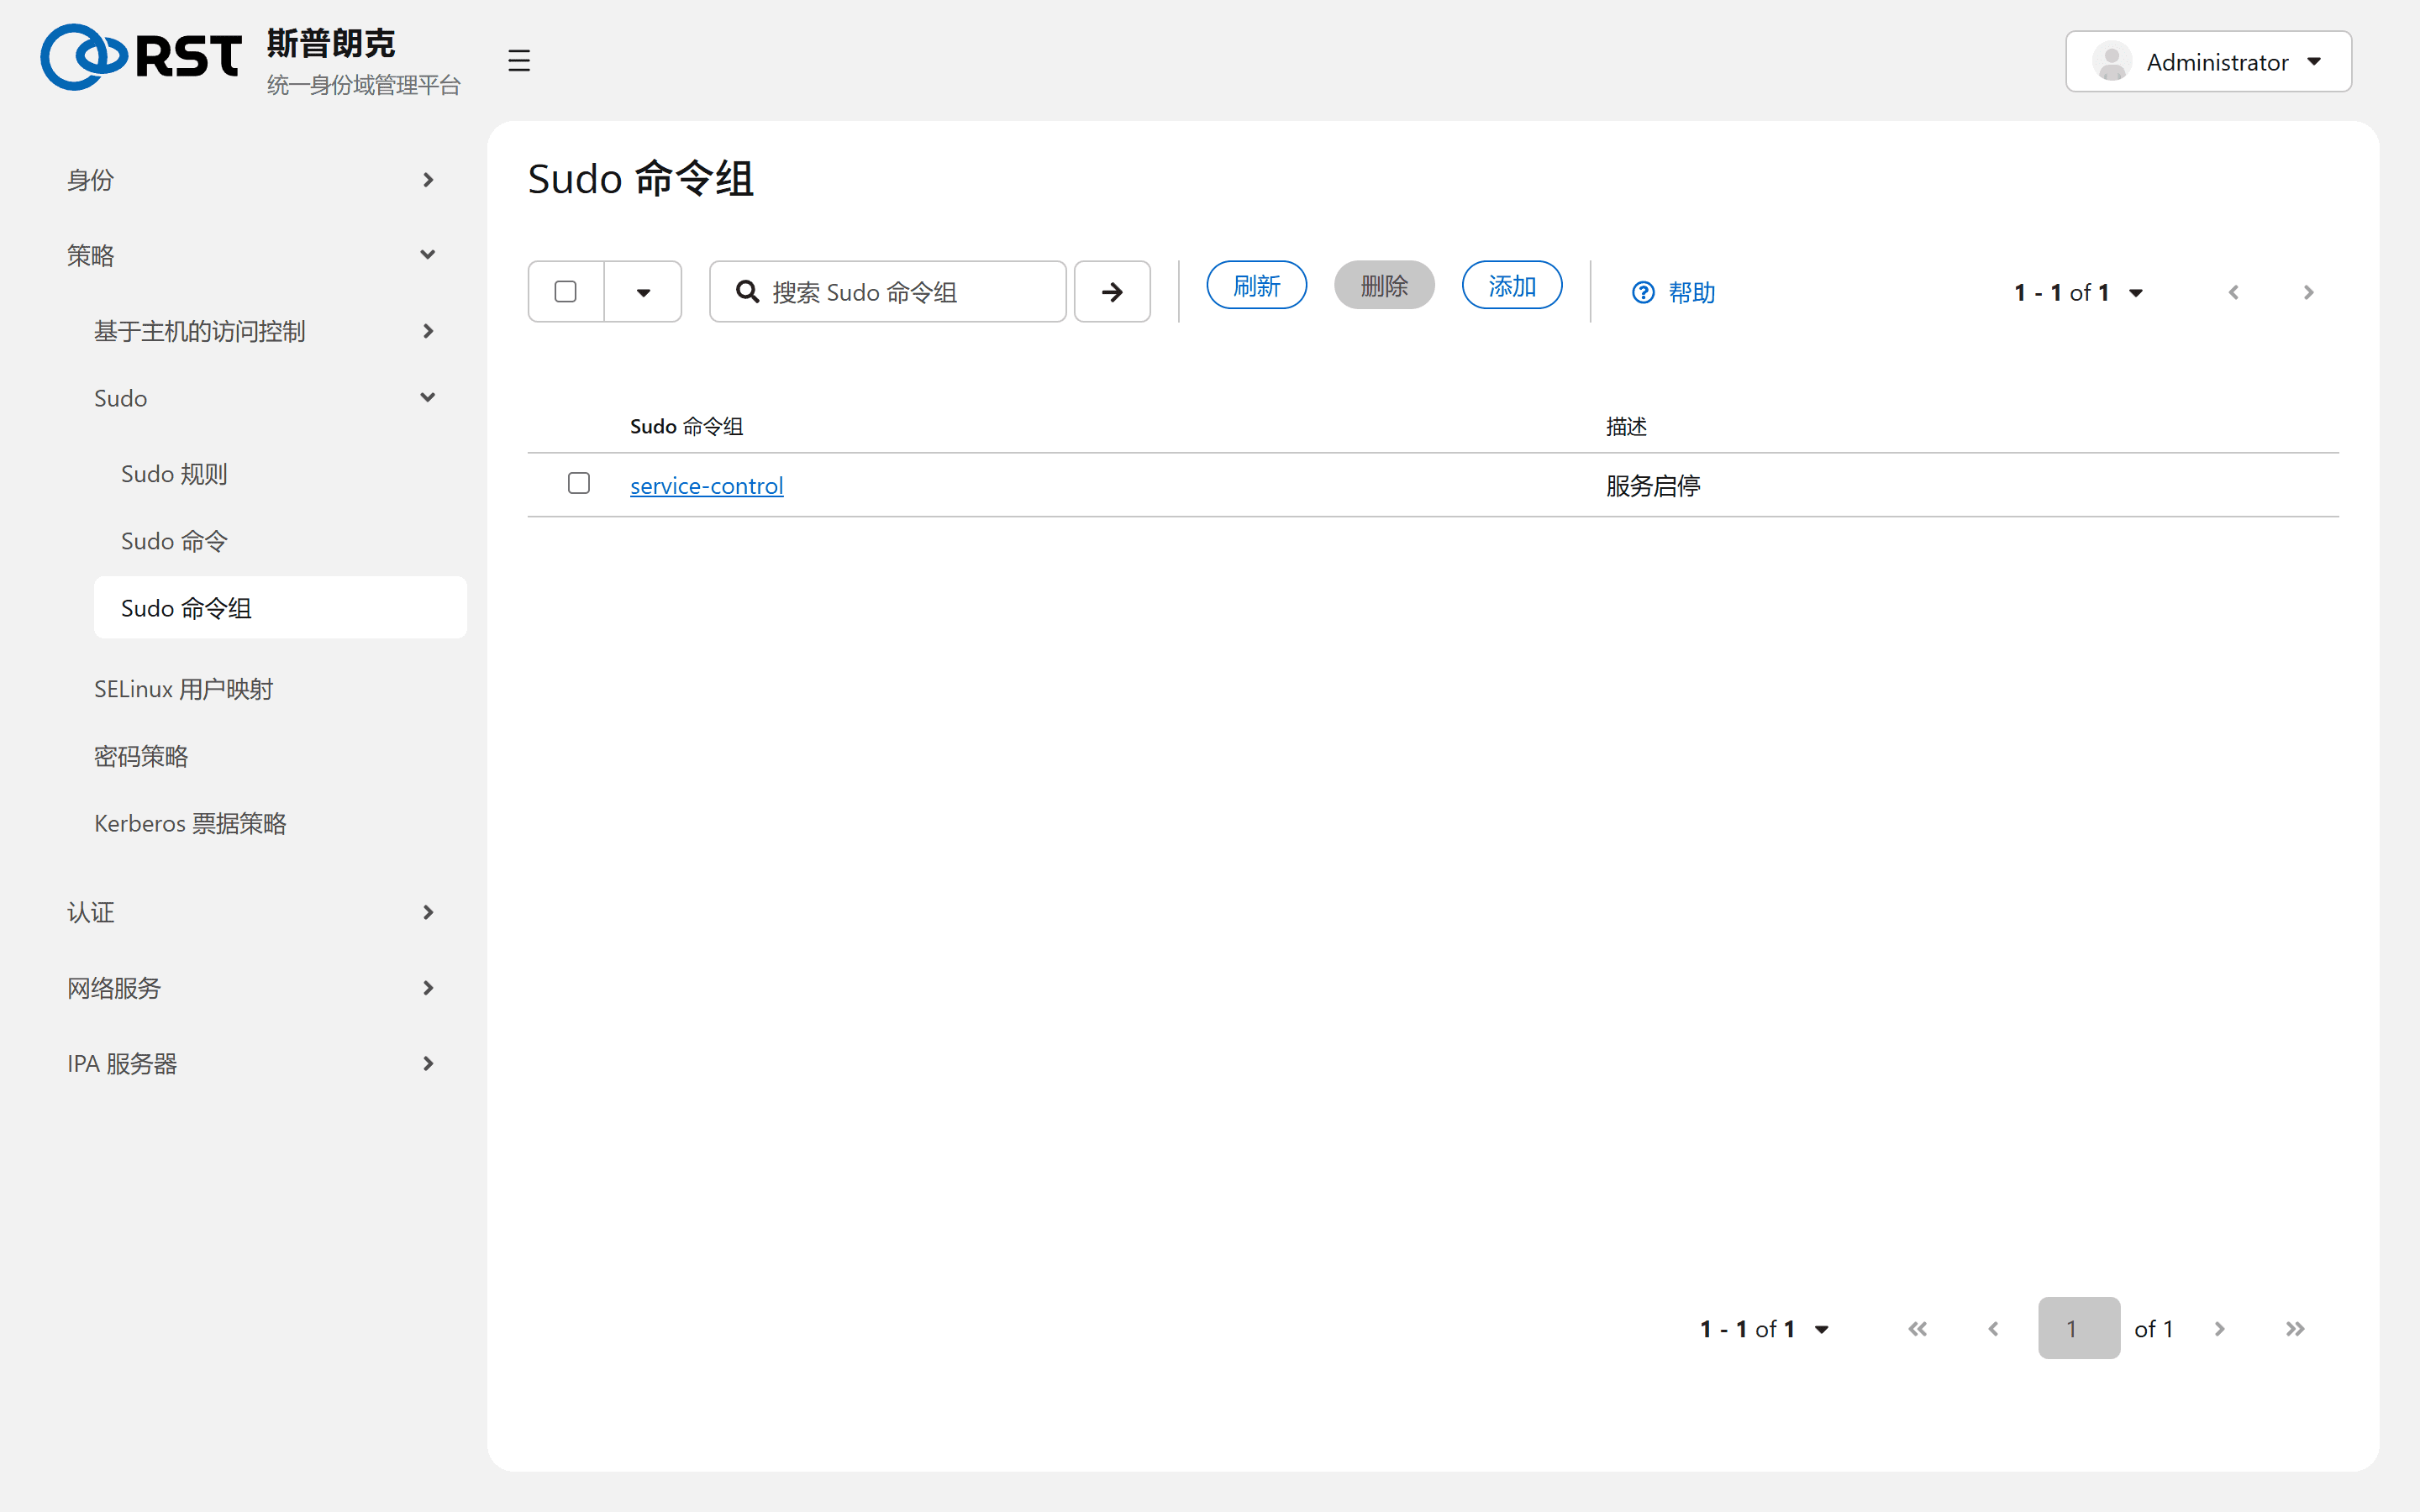
Task: Open Sudo 命令 in the sidebar
Action: (x=280, y=540)
